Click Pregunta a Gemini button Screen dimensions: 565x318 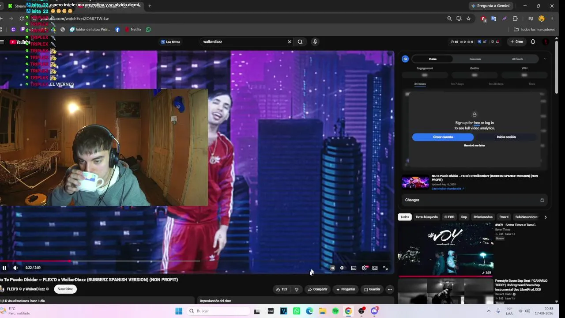pos(490,6)
